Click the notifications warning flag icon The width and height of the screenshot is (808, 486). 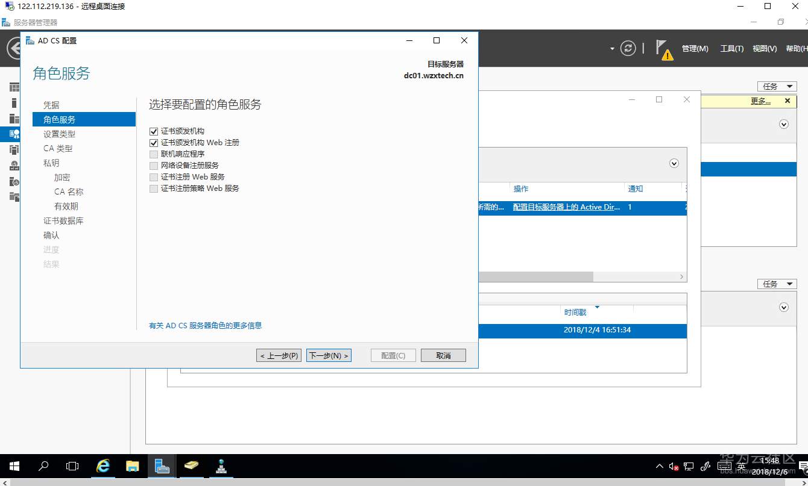[664, 48]
